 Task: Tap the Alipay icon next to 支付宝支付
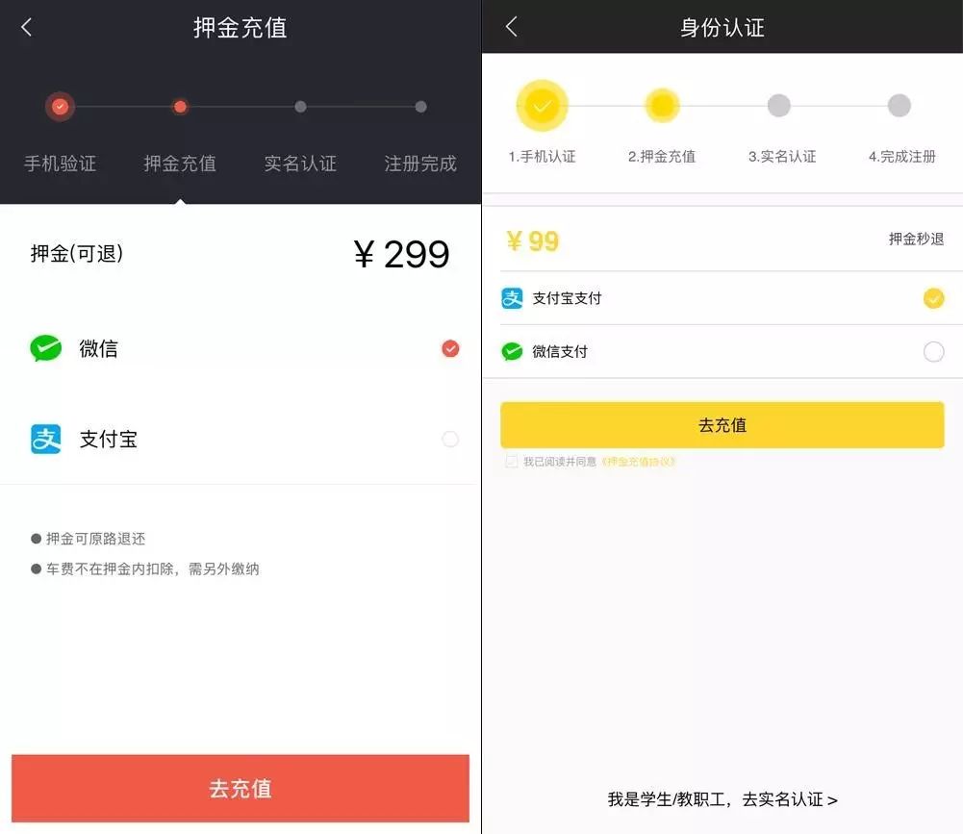(x=512, y=298)
